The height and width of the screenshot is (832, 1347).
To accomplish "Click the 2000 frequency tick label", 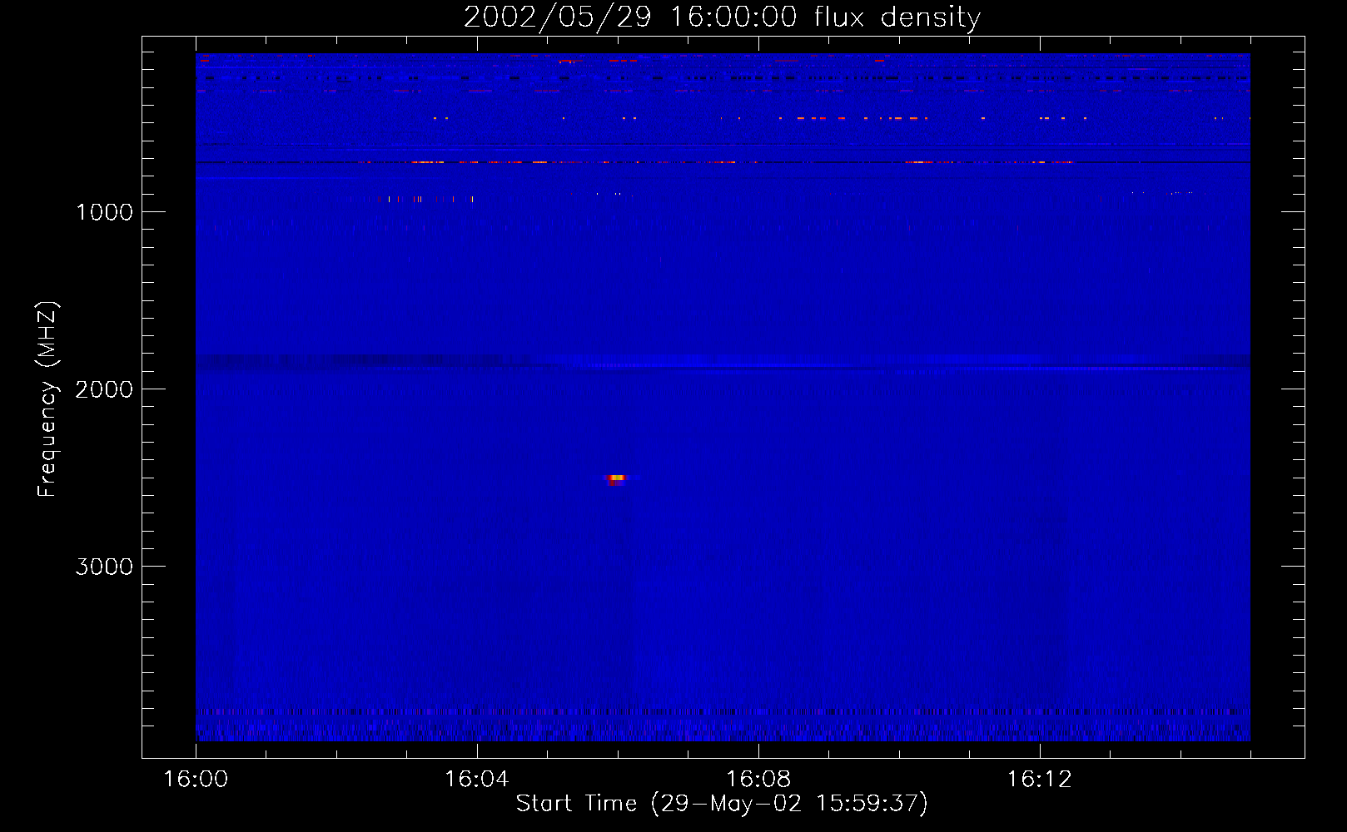I will [104, 389].
